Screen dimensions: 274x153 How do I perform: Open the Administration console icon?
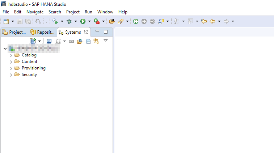[49, 41]
